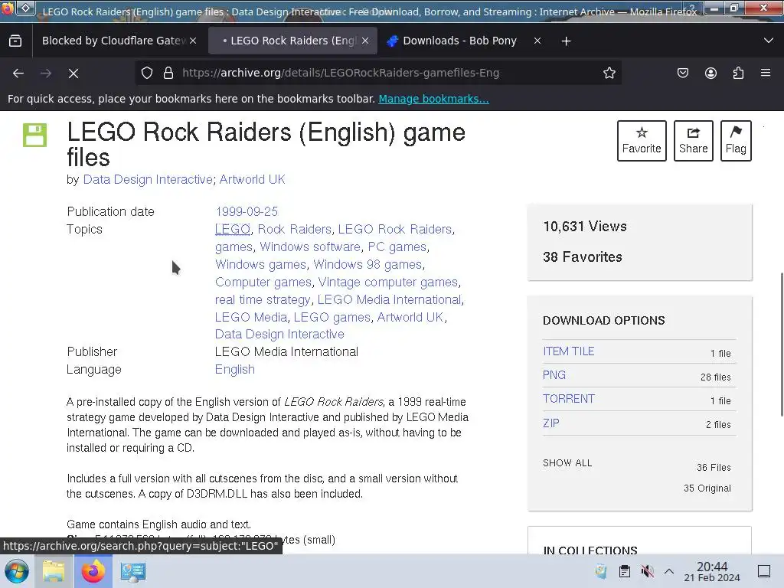Open Artworld UK author link
The image size is (784, 588).
(252, 179)
